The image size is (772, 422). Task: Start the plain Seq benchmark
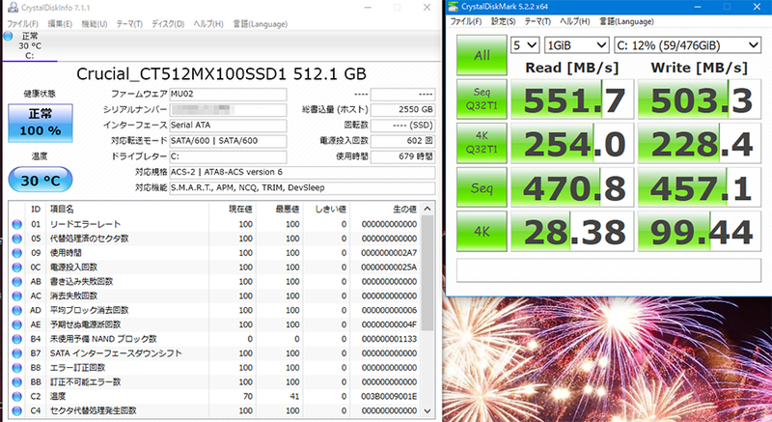[482, 187]
